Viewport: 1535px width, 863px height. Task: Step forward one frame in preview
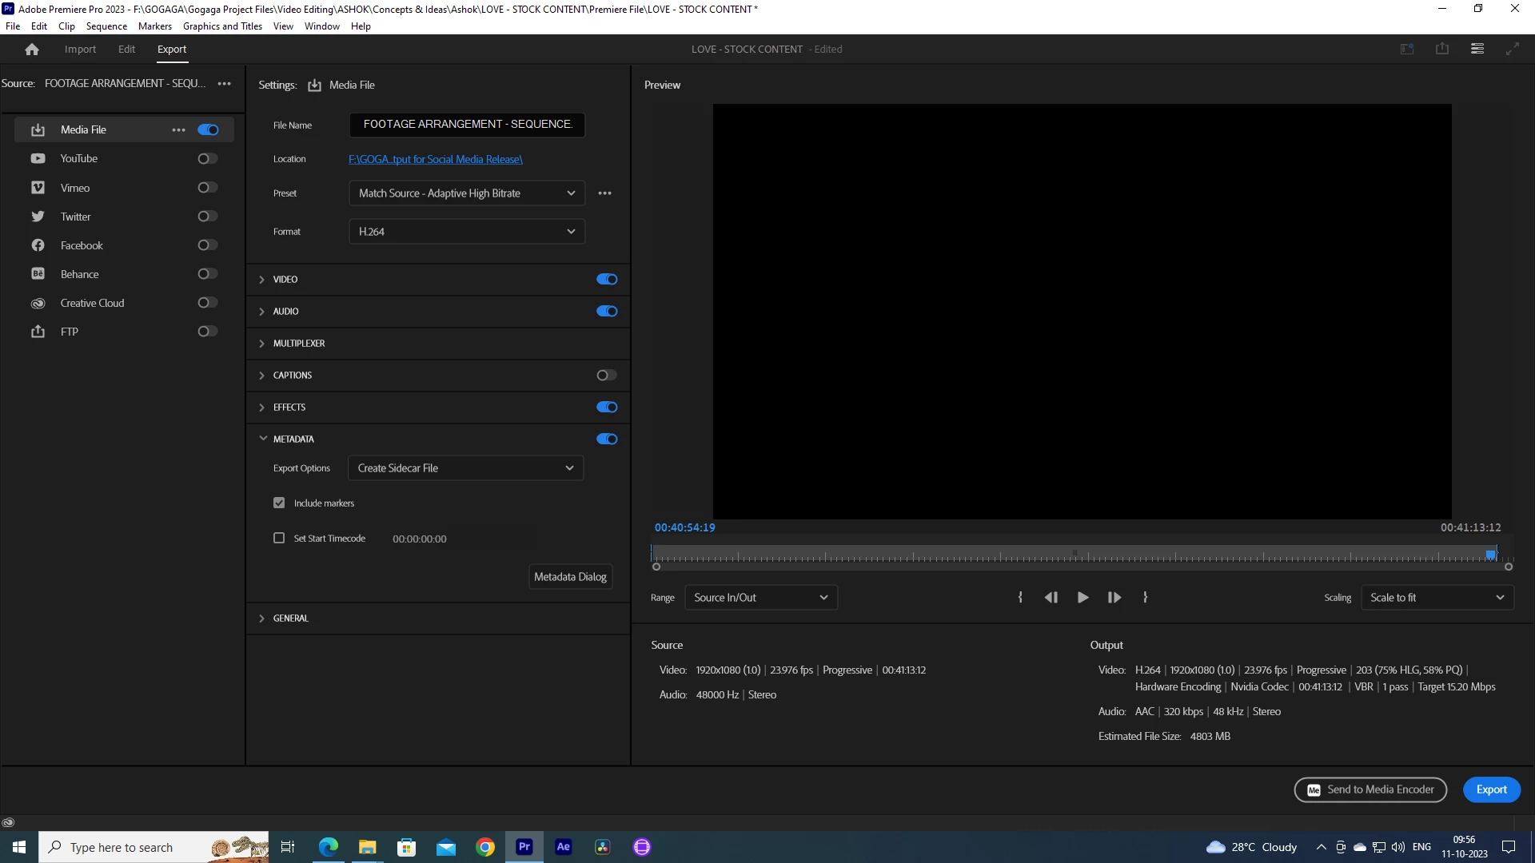[x=1114, y=598]
